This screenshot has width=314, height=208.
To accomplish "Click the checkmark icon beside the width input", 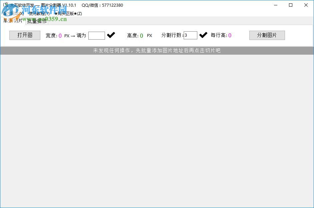I will coord(111,34).
